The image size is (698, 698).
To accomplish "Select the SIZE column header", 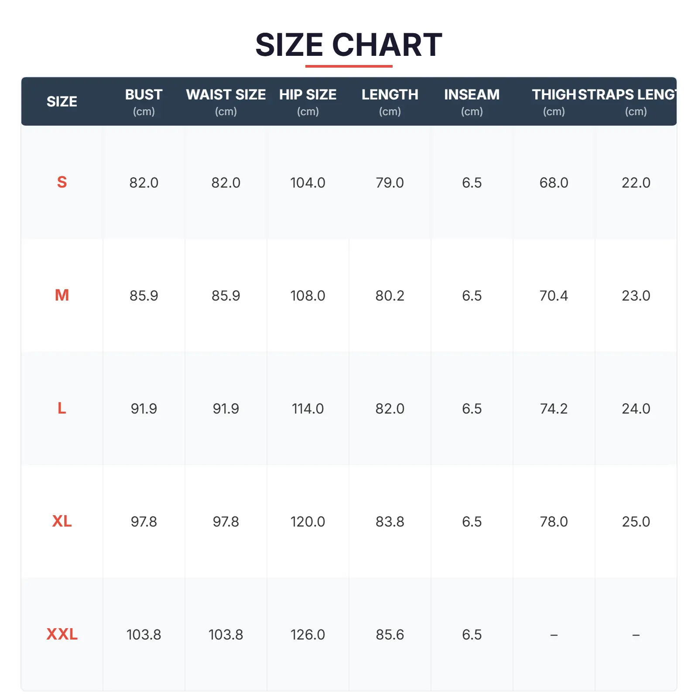I will coord(62,102).
